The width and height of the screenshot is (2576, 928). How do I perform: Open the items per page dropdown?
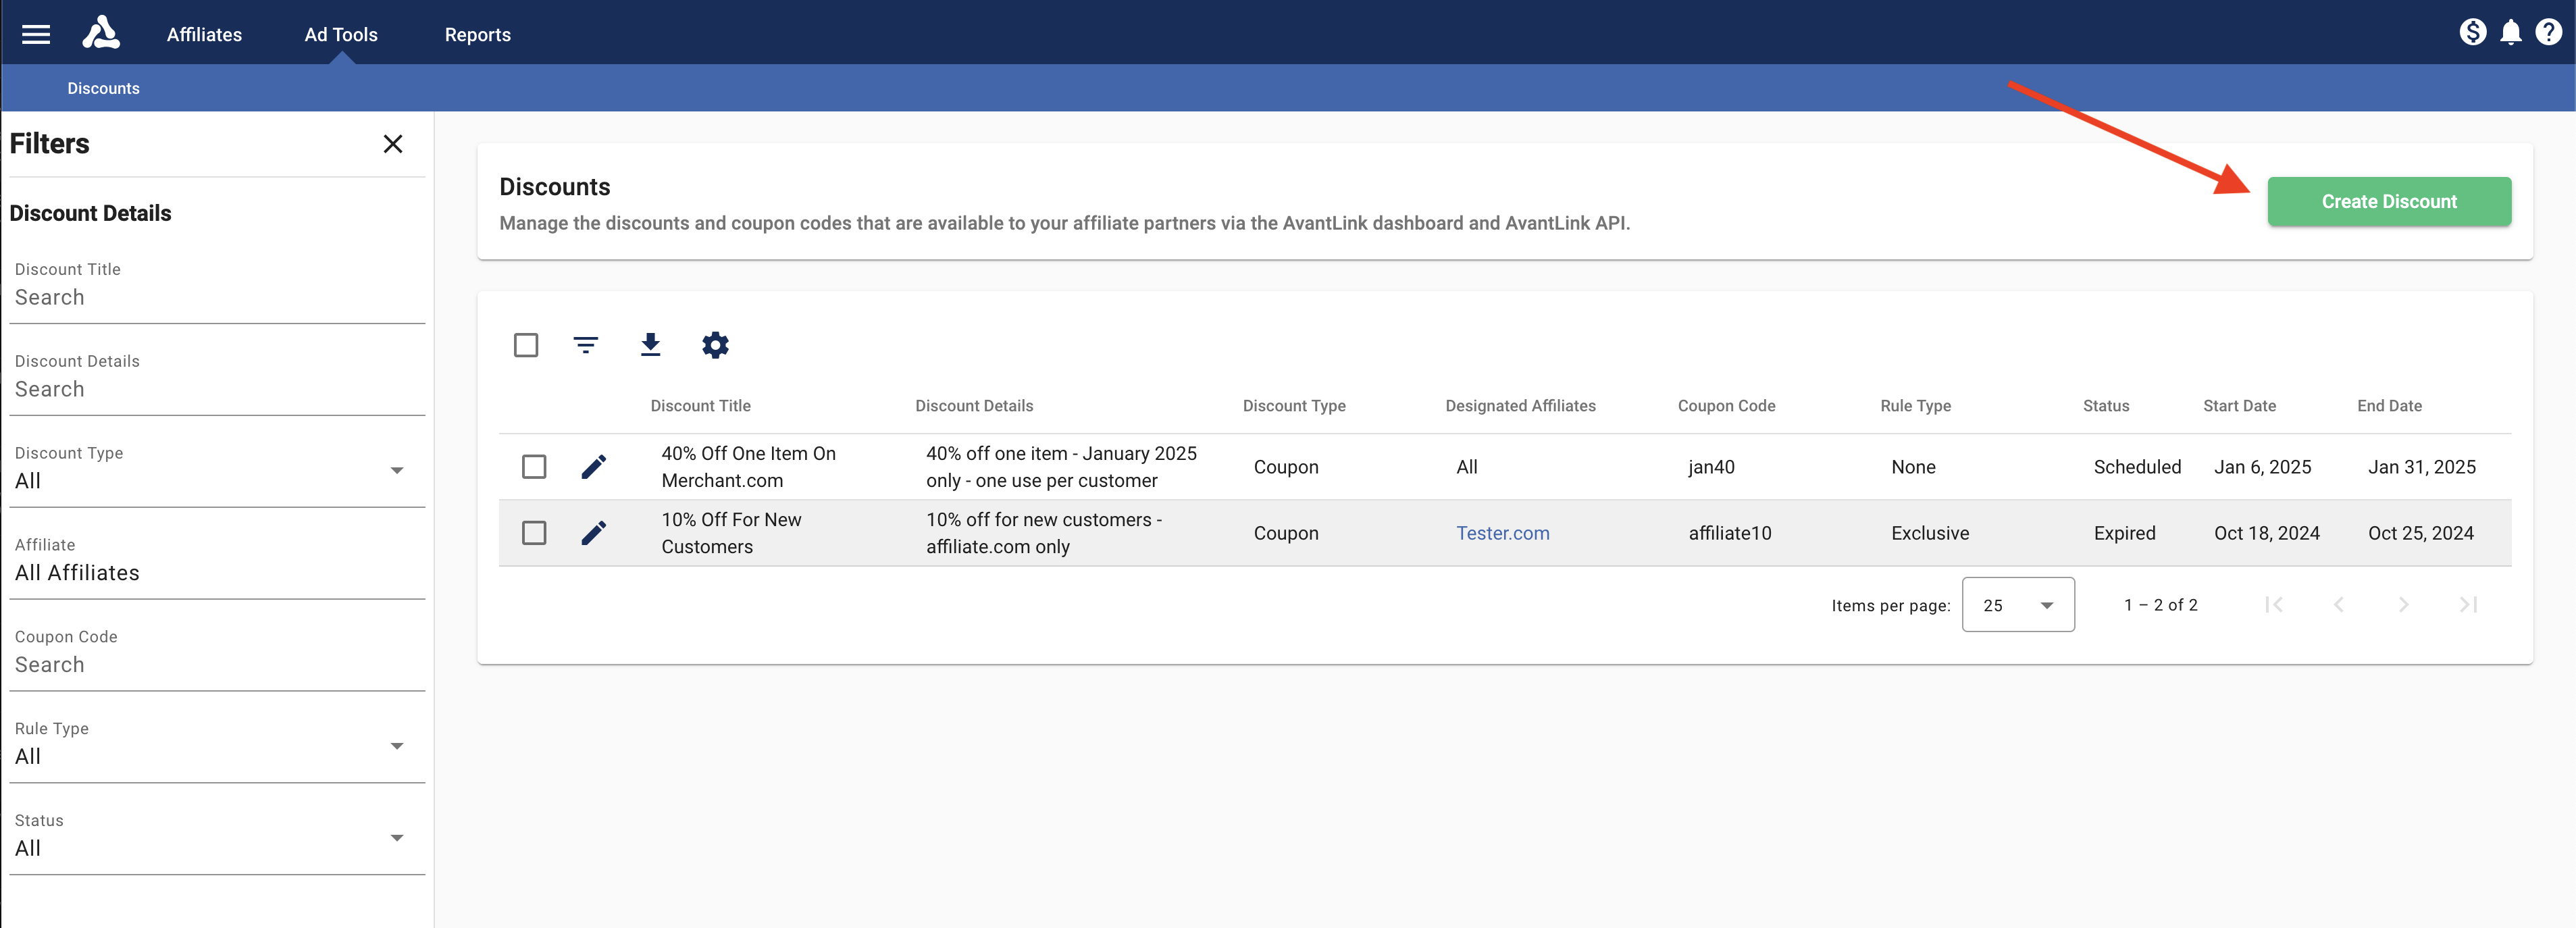[2017, 605]
